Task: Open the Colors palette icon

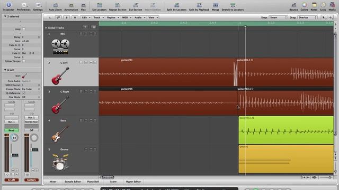Action: (304, 5)
